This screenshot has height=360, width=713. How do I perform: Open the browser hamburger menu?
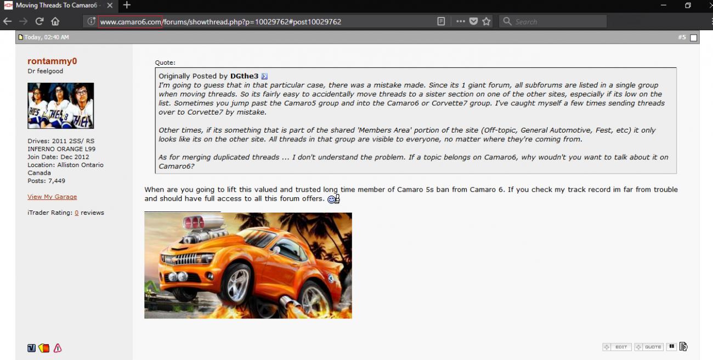point(711,21)
